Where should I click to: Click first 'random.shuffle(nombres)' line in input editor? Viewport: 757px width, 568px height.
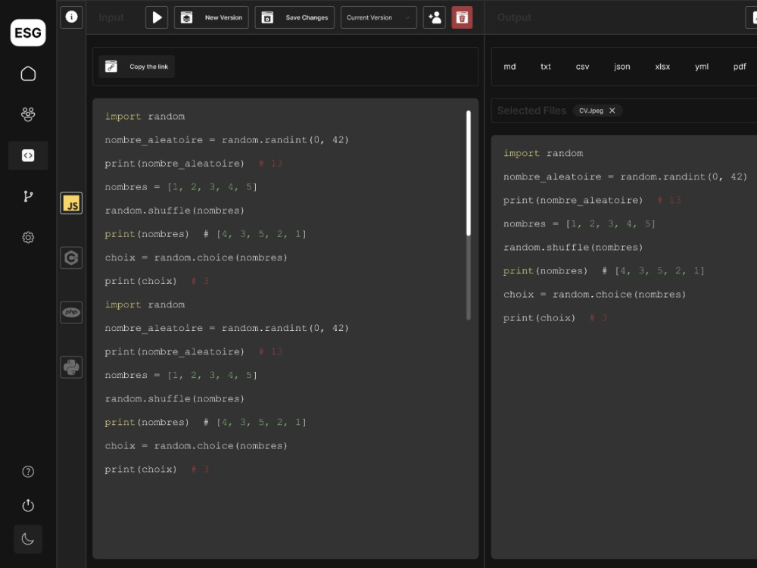coord(175,211)
